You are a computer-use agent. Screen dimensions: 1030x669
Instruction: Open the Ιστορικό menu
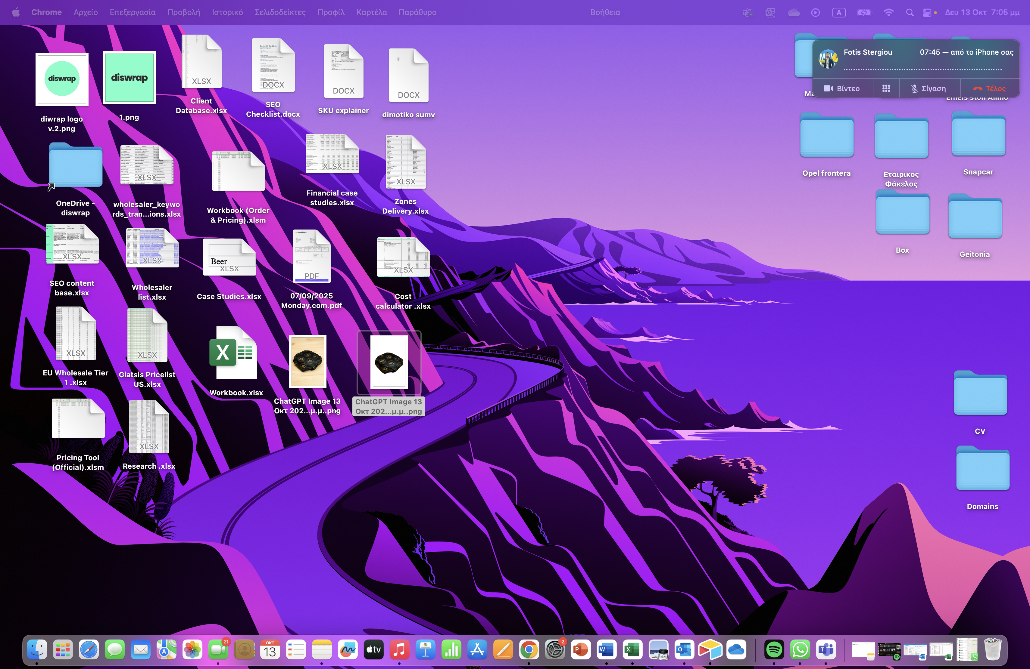point(227,13)
